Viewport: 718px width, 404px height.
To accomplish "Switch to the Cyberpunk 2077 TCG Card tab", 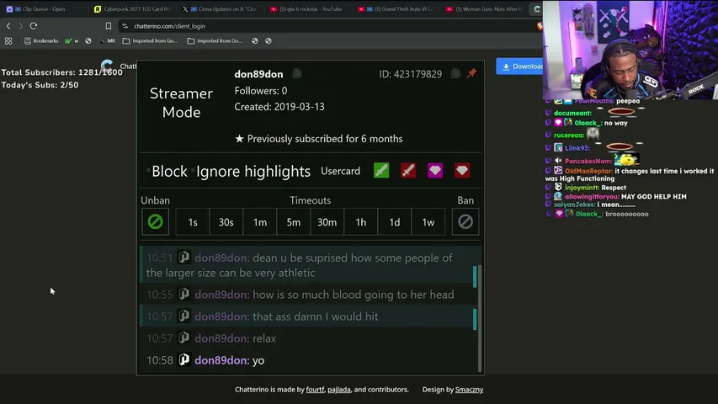I will (133, 8).
